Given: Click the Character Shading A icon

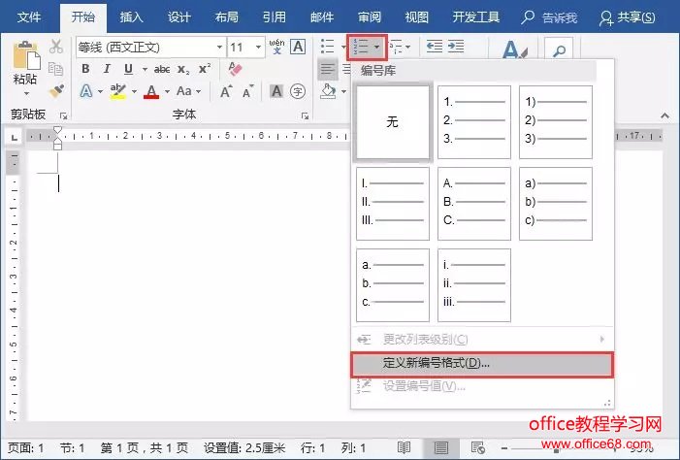Looking at the screenshot, I should (276, 91).
